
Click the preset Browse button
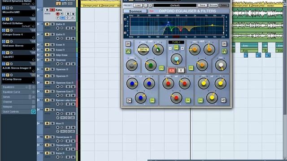(x=213, y=5)
